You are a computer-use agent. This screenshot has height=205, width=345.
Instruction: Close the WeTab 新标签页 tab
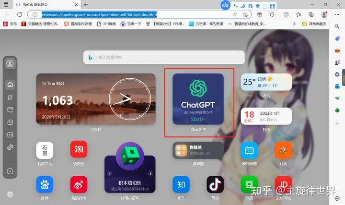[x=76, y=4]
